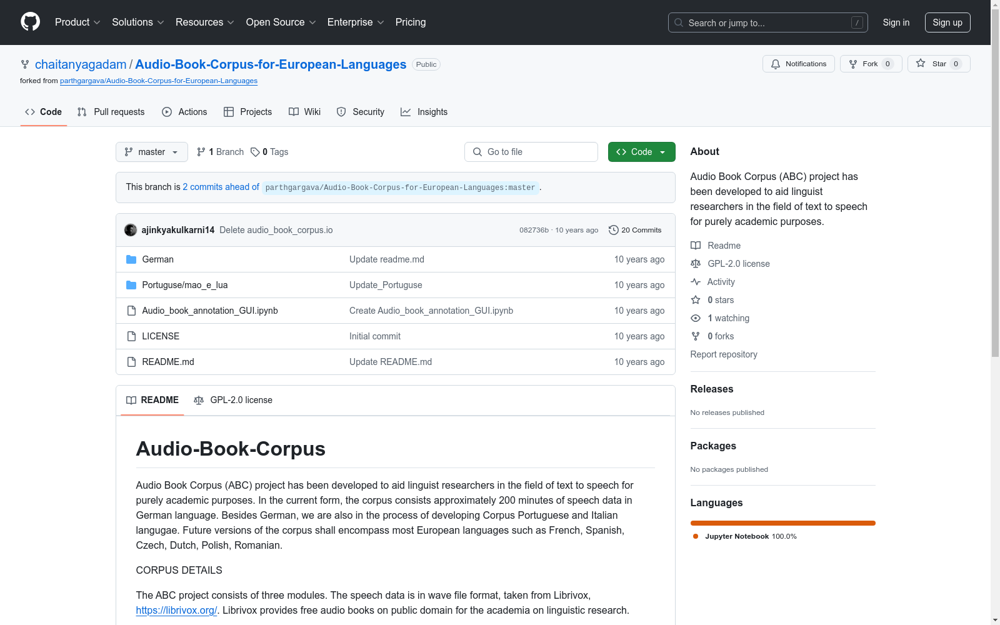Click the Insights graph icon
This screenshot has width=1000, height=625.
click(406, 112)
